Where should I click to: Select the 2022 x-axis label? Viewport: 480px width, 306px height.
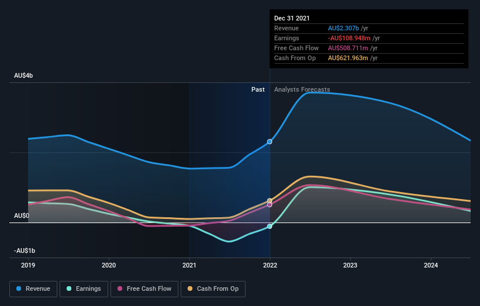(270, 265)
